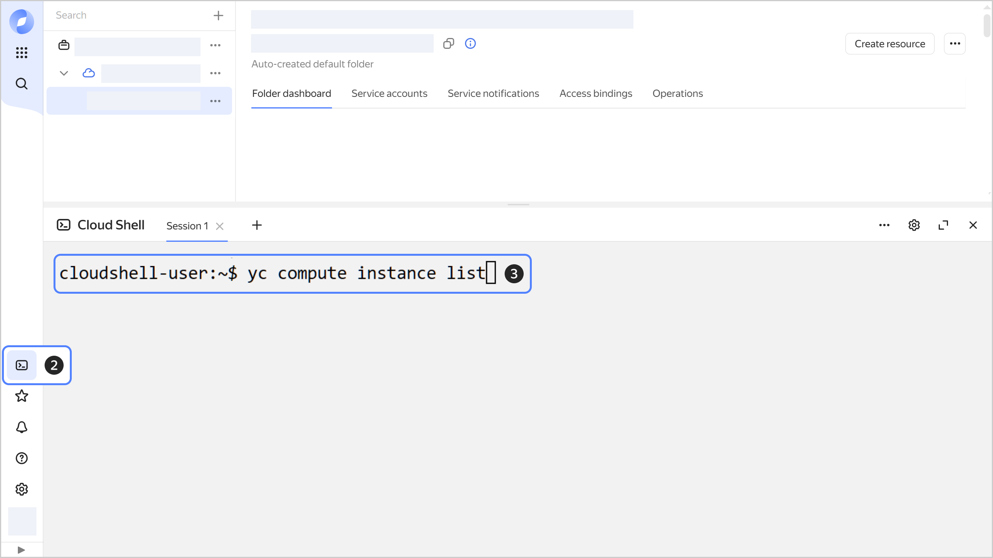Open Cloud Shell settings gear
Image resolution: width=993 pixels, height=558 pixels.
pyautogui.click(x=914, y=225)
